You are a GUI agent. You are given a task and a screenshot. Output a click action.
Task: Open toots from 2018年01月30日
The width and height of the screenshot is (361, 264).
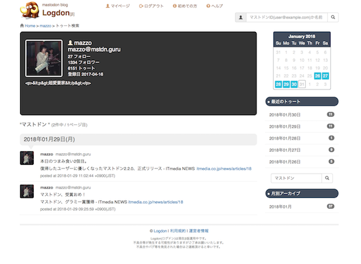click(302, 115)
